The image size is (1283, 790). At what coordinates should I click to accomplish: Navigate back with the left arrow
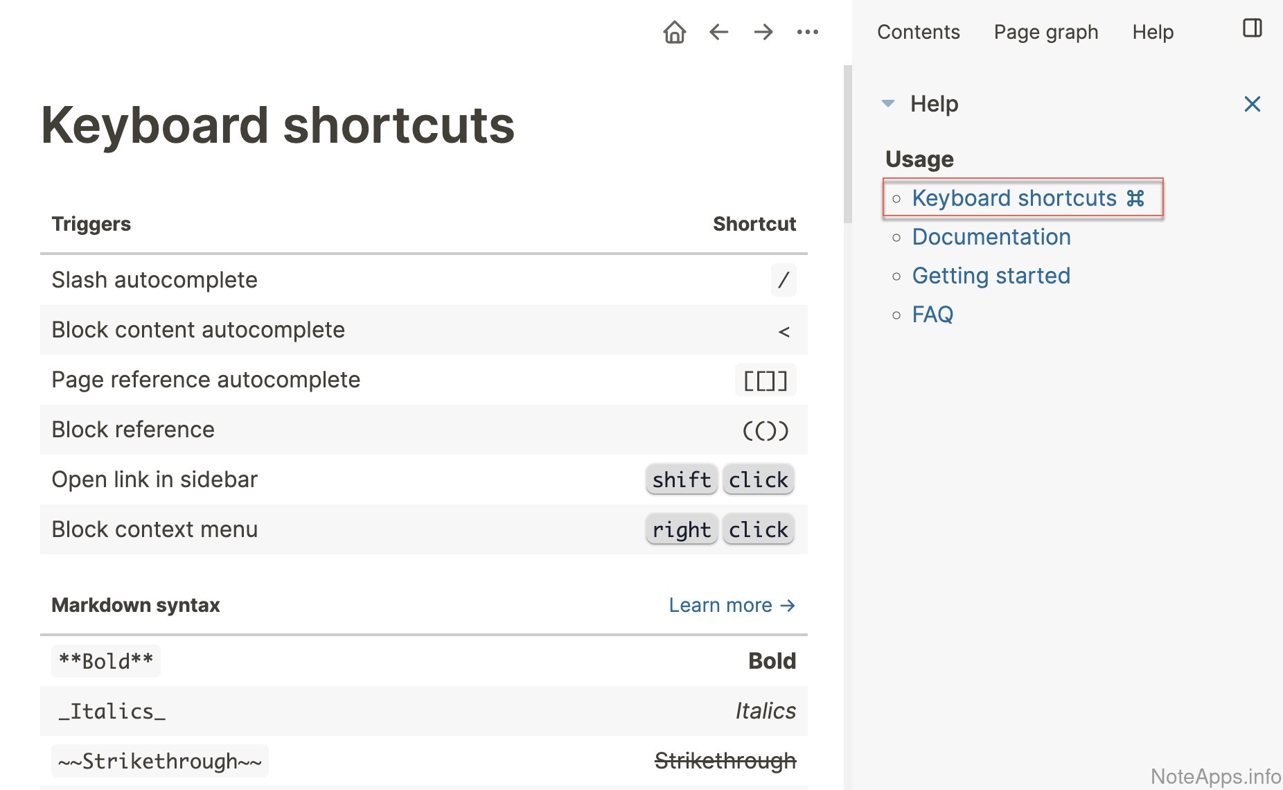tap(719, 32)
